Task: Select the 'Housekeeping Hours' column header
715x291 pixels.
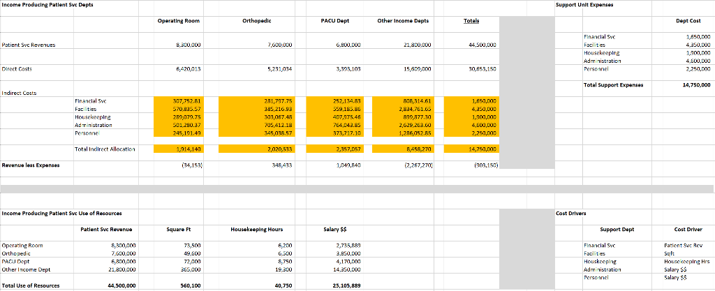Action: pos(257,229)
